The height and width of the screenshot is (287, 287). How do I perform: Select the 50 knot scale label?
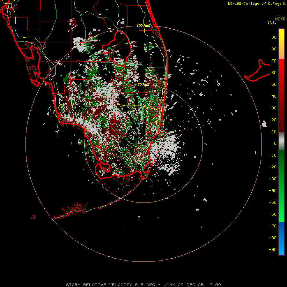(x=274, y=85)
